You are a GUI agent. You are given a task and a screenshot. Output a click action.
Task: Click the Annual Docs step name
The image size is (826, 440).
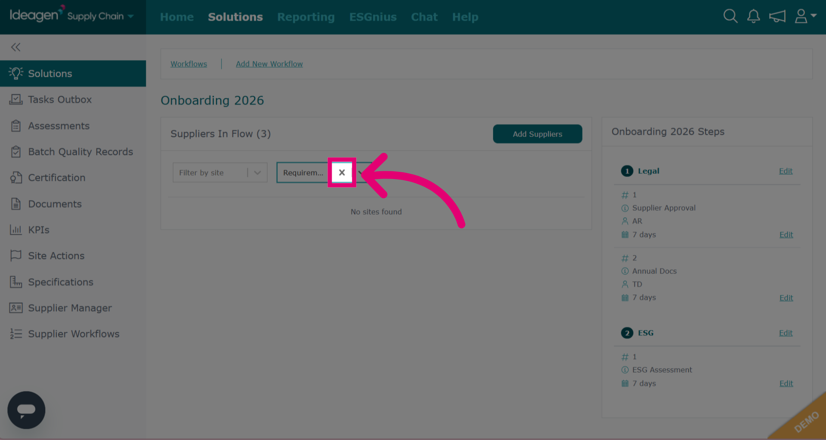[x=654, y=271]
